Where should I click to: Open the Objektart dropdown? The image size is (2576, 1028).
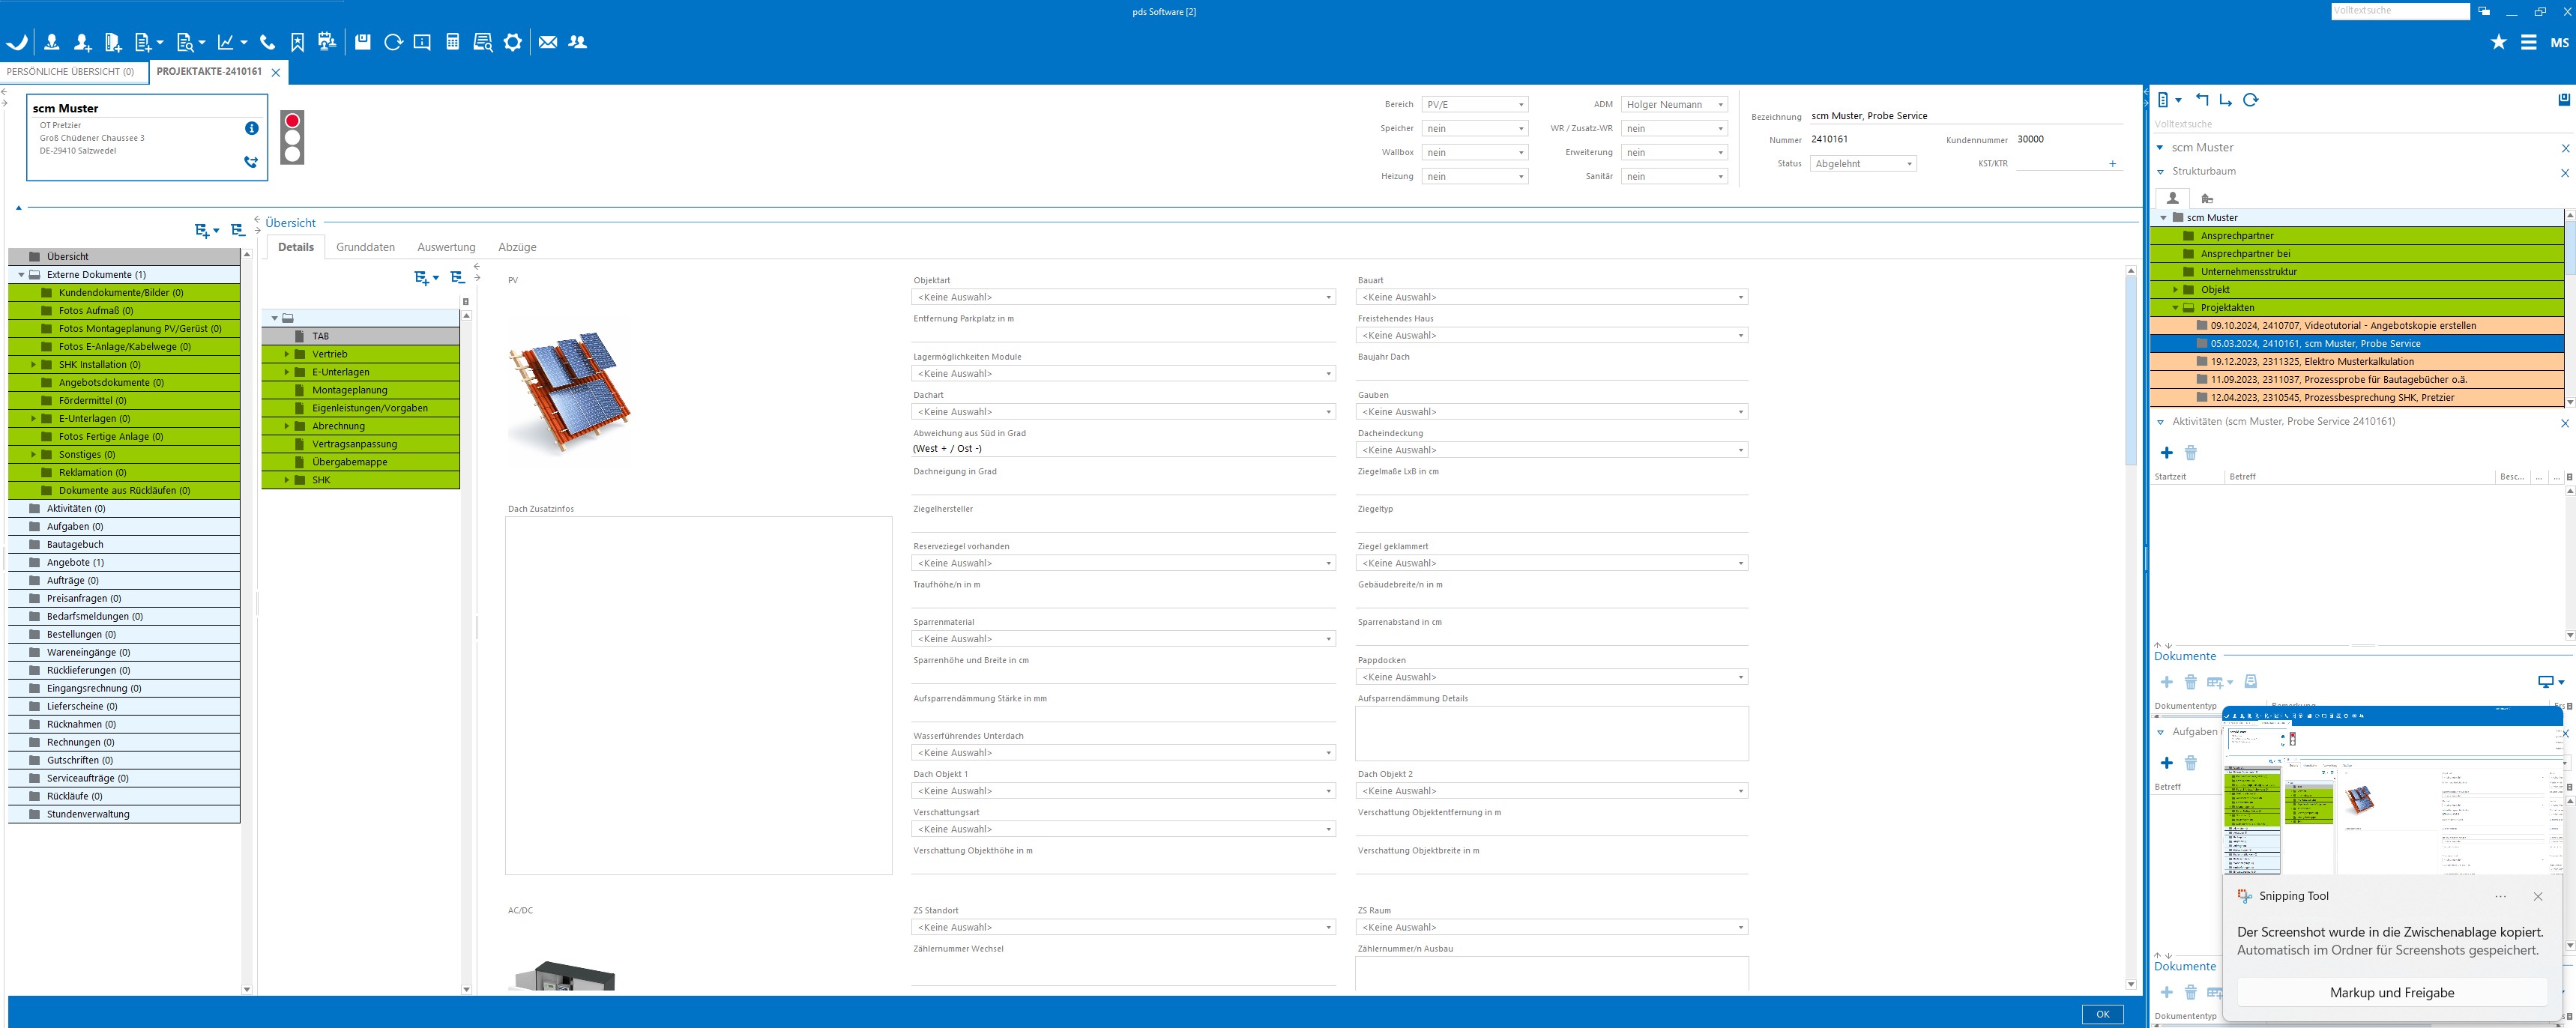pos(1122,297)
